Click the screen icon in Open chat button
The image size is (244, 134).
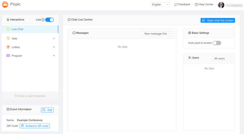pyautogui.click(x=203, y=20)
